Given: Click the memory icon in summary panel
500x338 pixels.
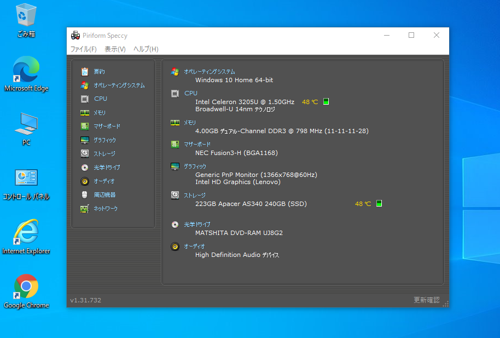Looking at the screenshot, I should [175, 123].
